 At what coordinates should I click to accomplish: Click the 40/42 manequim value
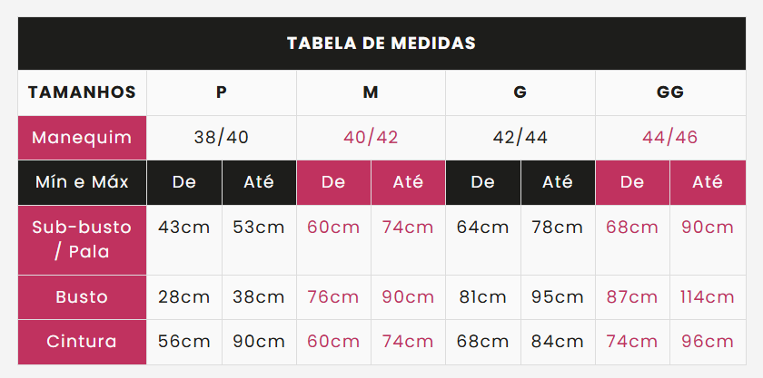[x=371, y=138]
